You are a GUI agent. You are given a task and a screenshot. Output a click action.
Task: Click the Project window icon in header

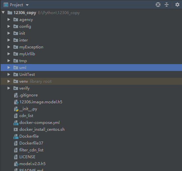click(x=6, y=5)
